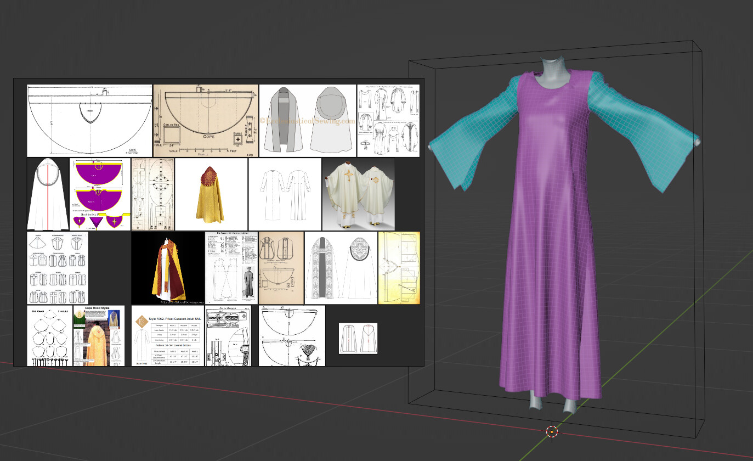The height and width of the screenshot is (461, 753).
Task: Click the purple and yellow cope pattern image
Action: pos(100,194)
